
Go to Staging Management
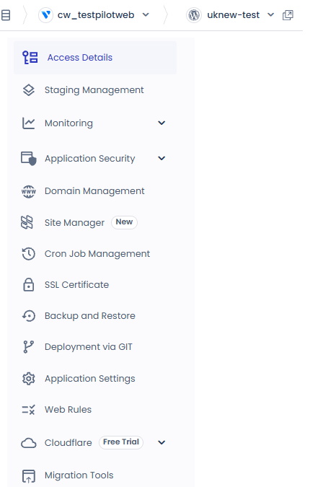[95, 90]
